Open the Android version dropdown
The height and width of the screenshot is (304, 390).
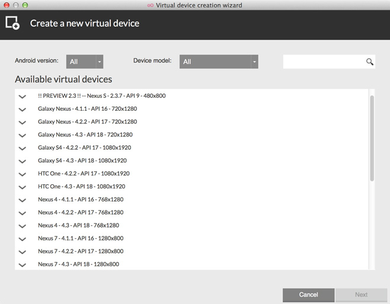coord(85,62)
